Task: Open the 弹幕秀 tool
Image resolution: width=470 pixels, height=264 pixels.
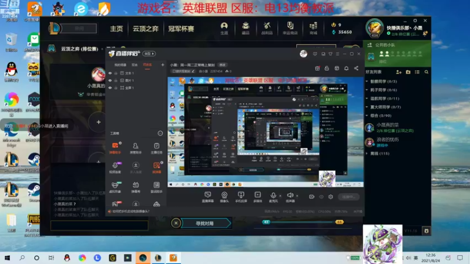Action: pyautogui.click(x=136, y=187)
